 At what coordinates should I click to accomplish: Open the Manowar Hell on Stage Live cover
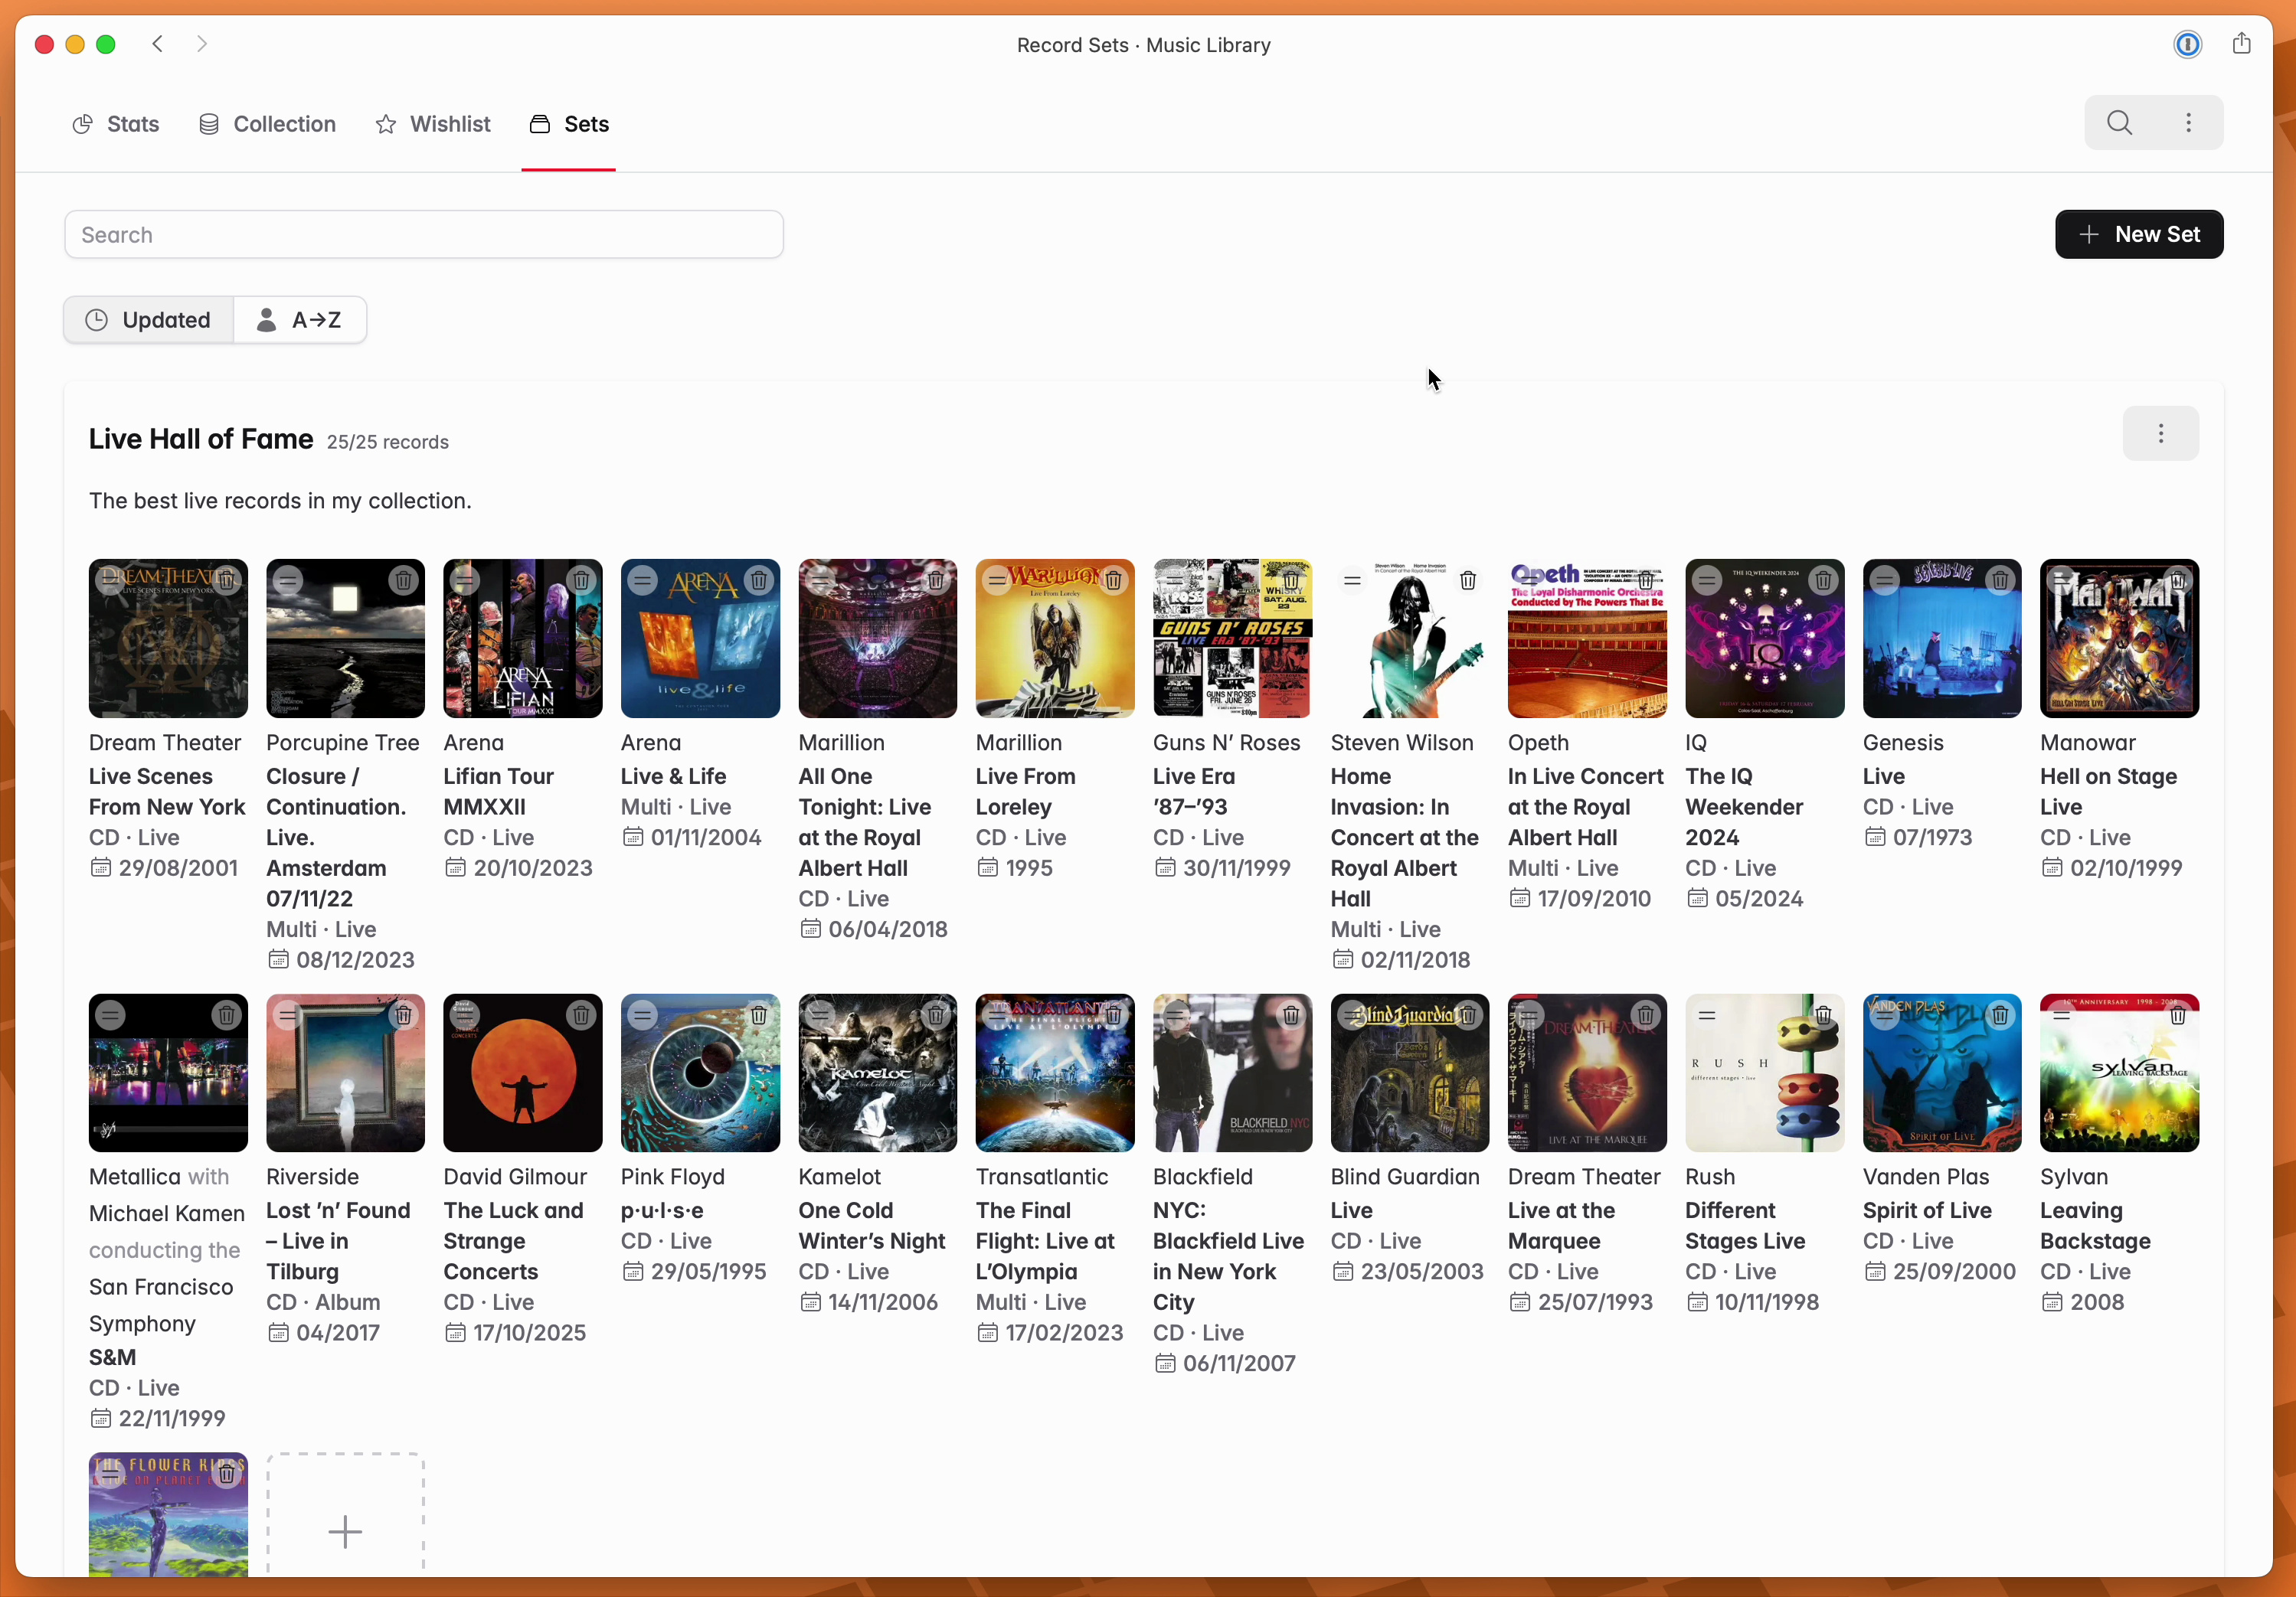coord(2118,638)
